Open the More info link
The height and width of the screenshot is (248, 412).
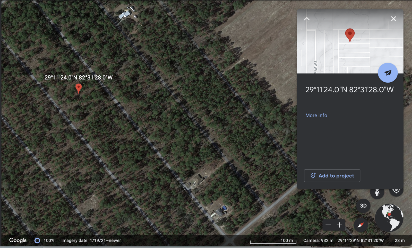316,116
